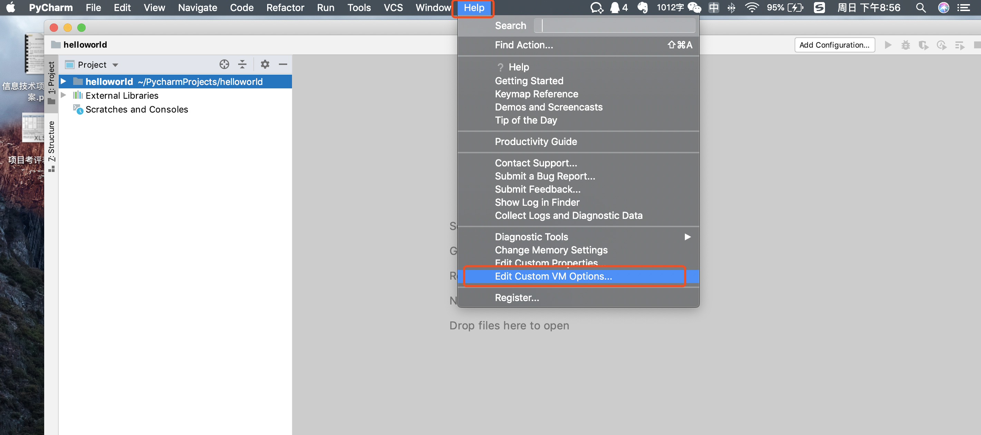The image size is (981, 435).
Task: Click the macOS battery status menu bar icon
Action: (x=801, y=8)
